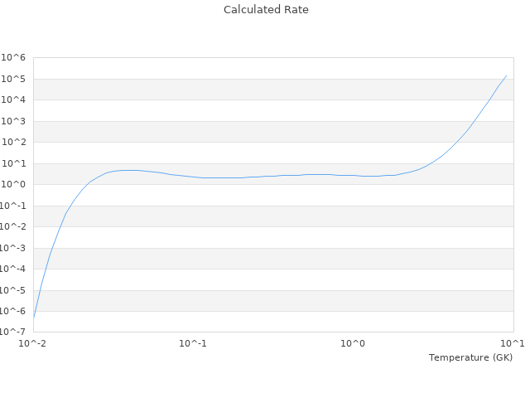The image size is (530, 398).
Task: Select the 10^-3 vertical axis tick label
Action: (13, 249)
